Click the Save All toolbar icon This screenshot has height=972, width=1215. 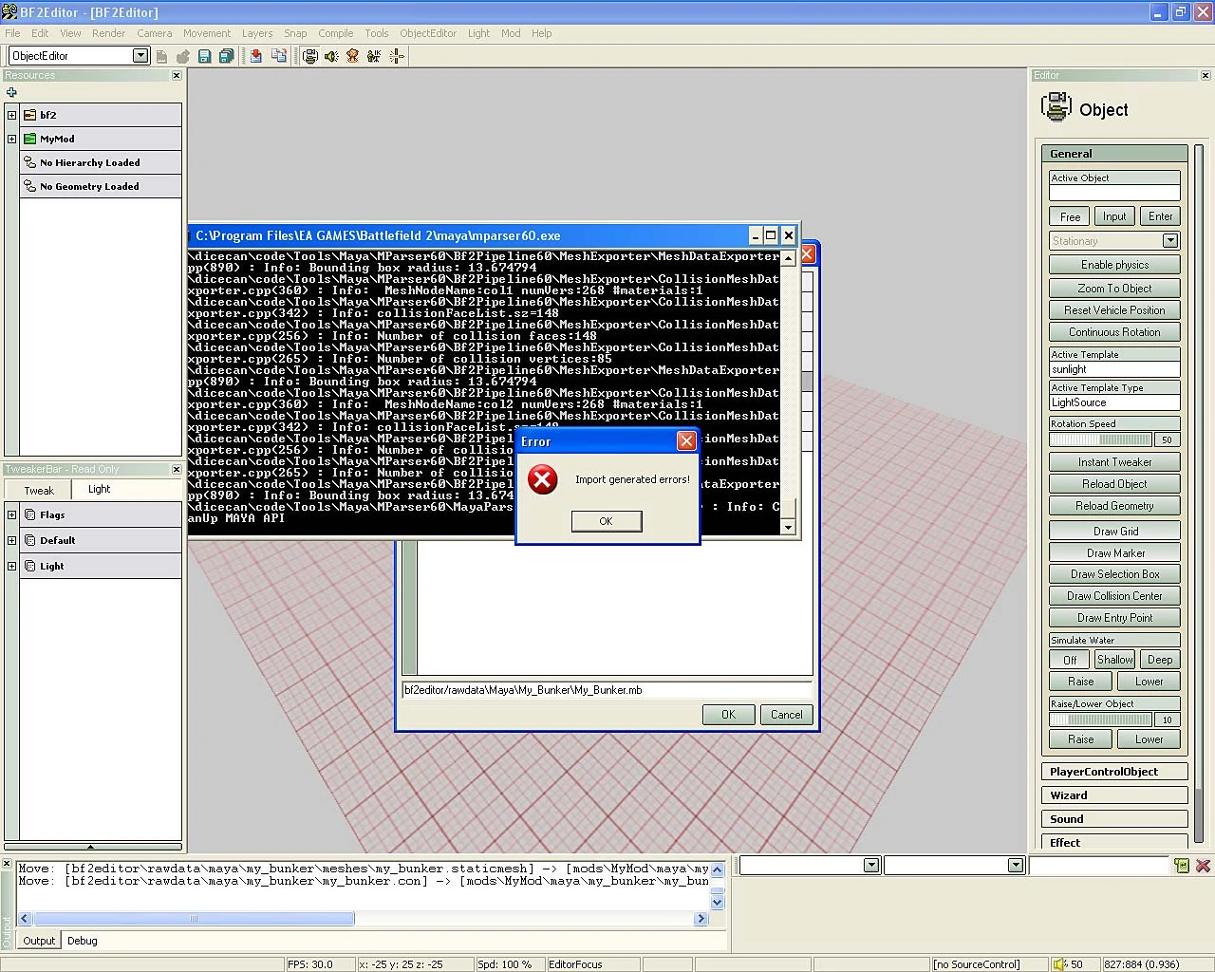(x=226, y=57)
